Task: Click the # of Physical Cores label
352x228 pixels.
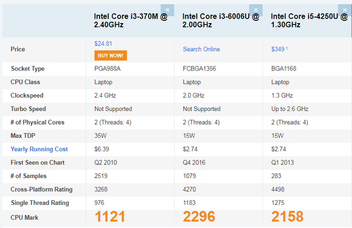Action: 37,123
